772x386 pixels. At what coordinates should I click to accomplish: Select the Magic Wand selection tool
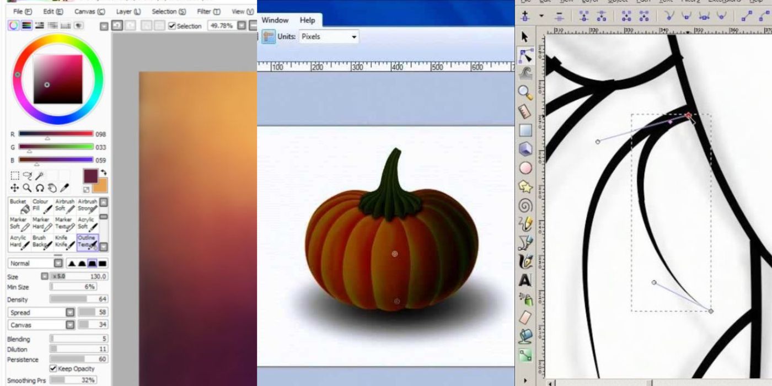(38, 175)
